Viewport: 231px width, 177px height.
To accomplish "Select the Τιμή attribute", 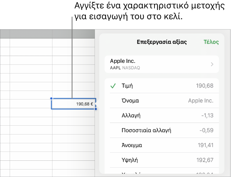I will click(162, 86).
